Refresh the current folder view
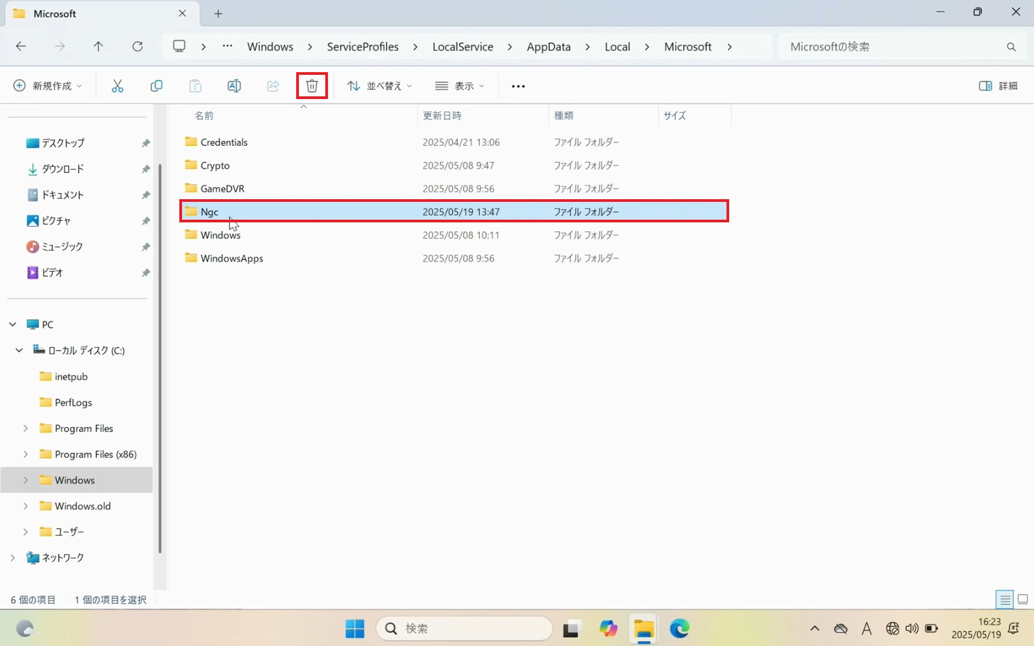Image resolution: width=1034 pixels, height=646 pixels. coord(137,46)
